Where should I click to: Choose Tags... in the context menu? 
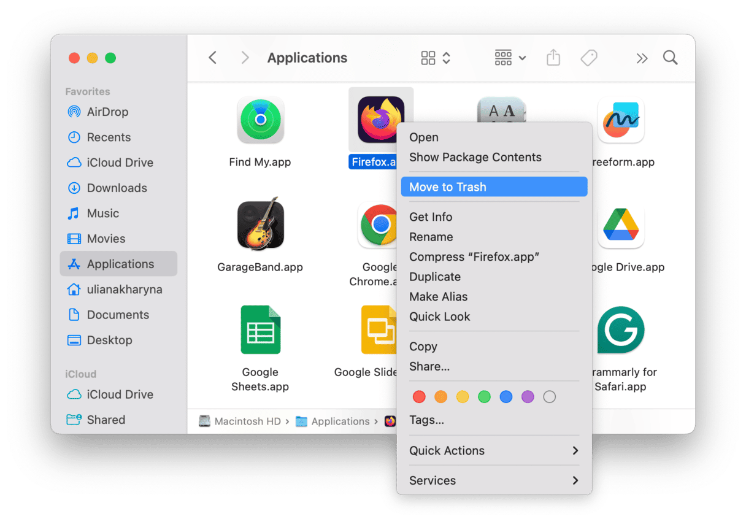tap(494, 420)
